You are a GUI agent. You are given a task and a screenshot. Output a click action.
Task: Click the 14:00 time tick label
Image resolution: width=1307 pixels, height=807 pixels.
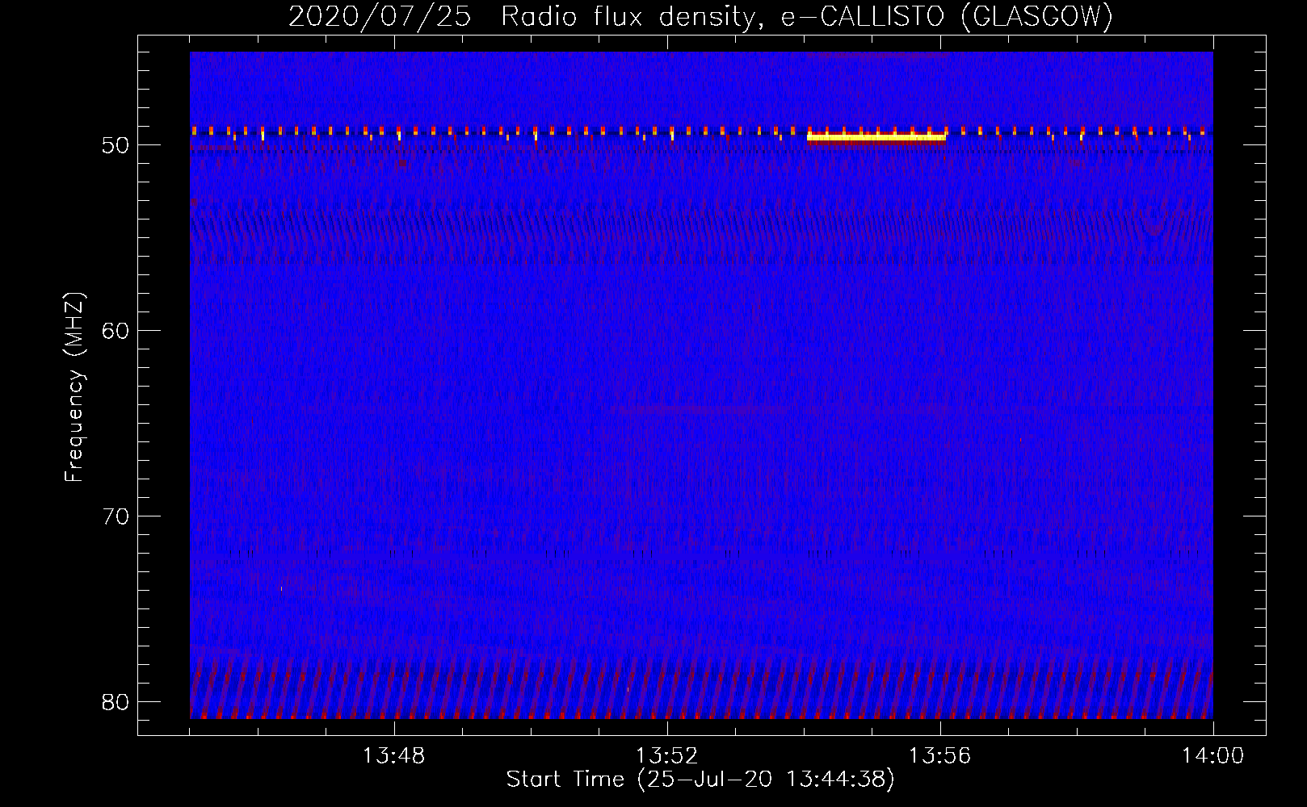(x=1212, y=756)
